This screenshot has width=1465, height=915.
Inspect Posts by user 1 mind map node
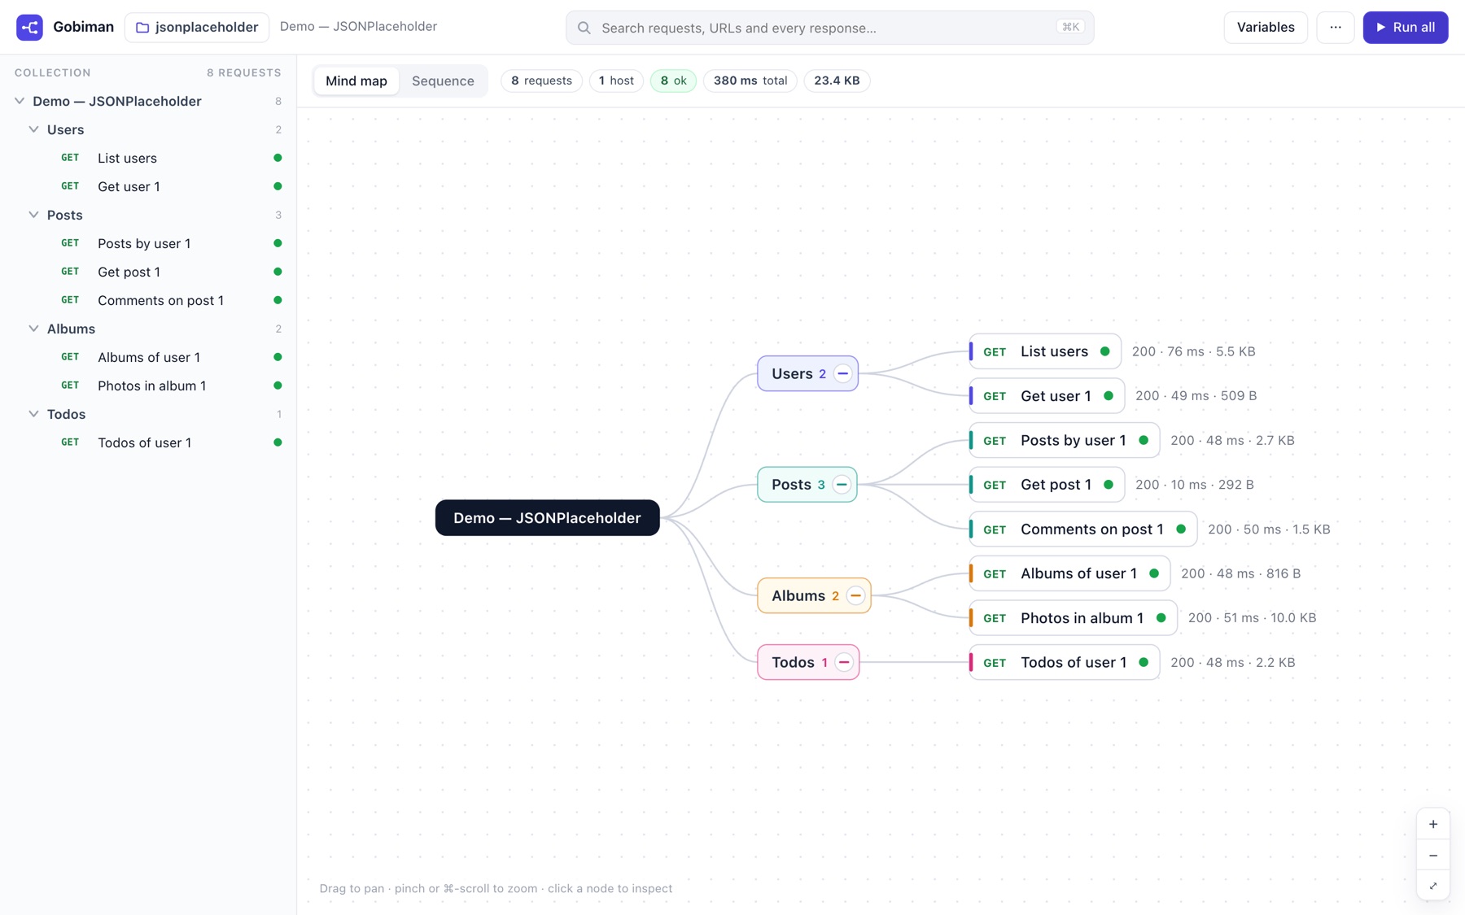1065,441
